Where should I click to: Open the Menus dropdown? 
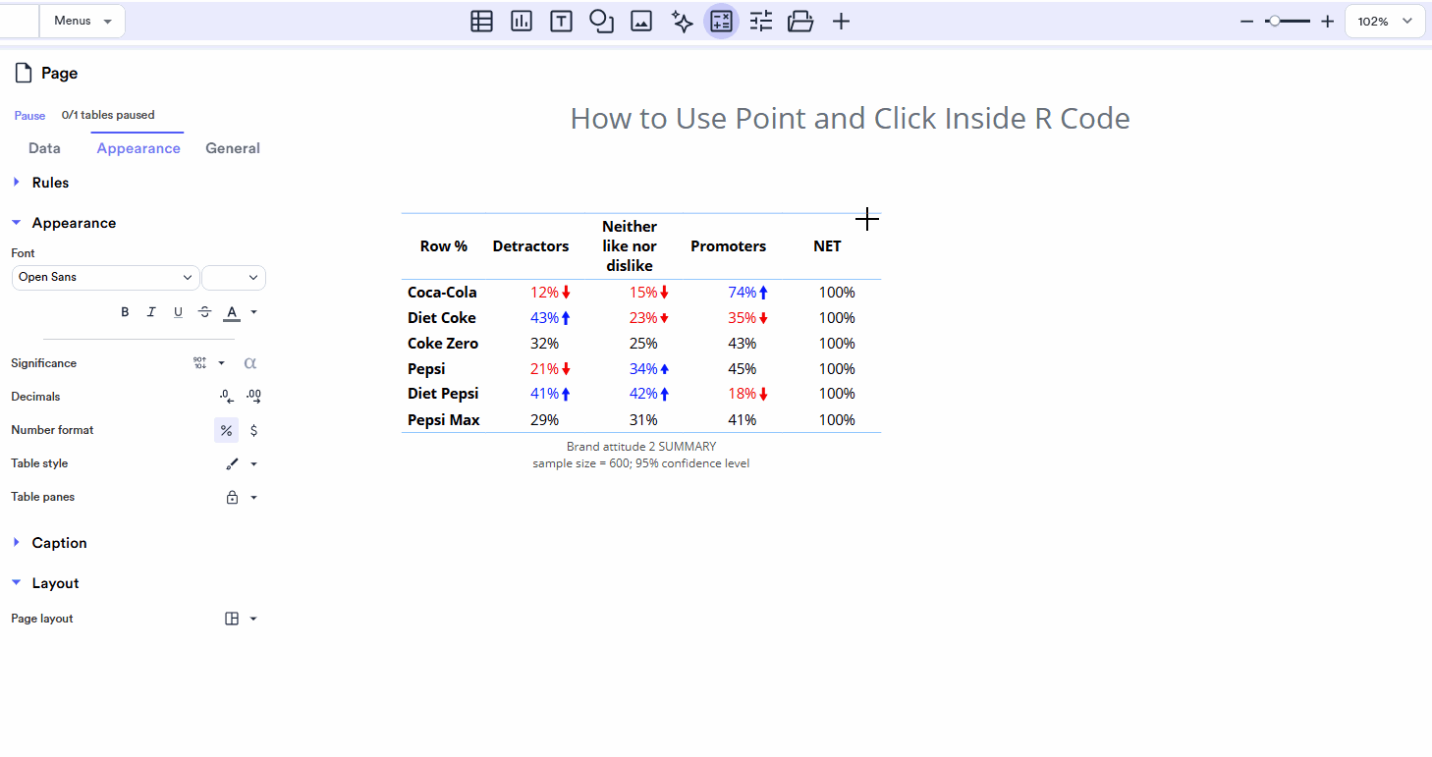tap(83, 21)
